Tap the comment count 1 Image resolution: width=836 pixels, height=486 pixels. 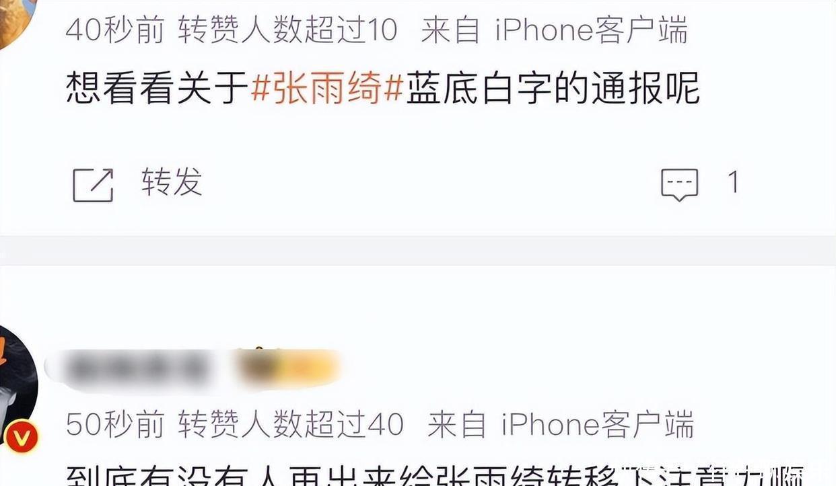733,182
